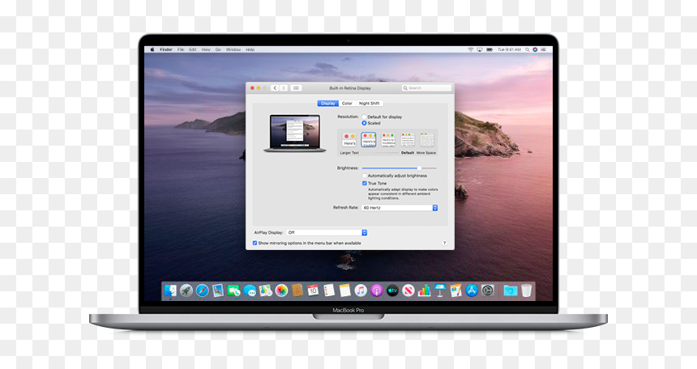Click the preferences forward arrow button

tap(283, 88)
